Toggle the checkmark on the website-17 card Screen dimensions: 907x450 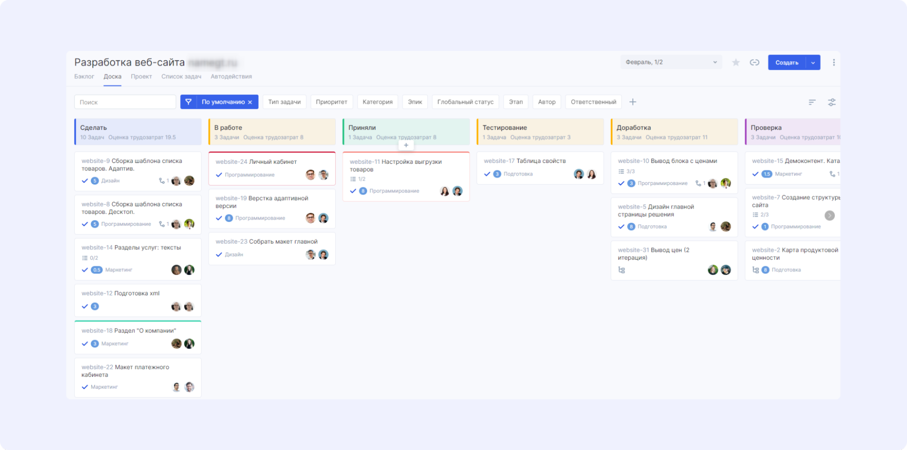point(487,174)
